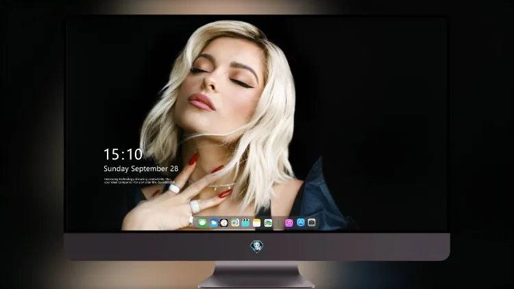Open the green Messages app in dock
514x289 pixels.
pos(202,223)
